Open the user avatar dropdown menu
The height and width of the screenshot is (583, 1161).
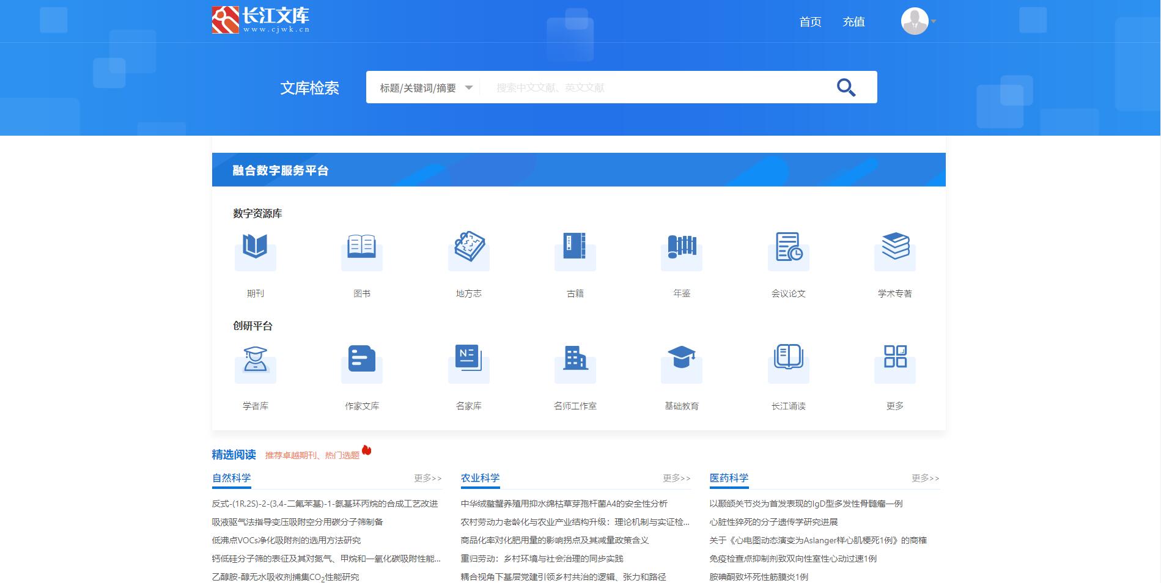tap(918, 21)
